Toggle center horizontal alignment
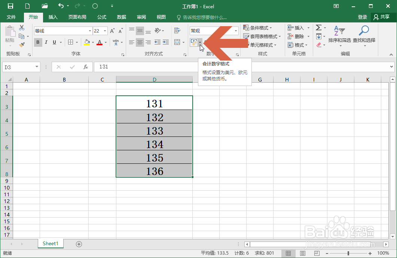 140,42
